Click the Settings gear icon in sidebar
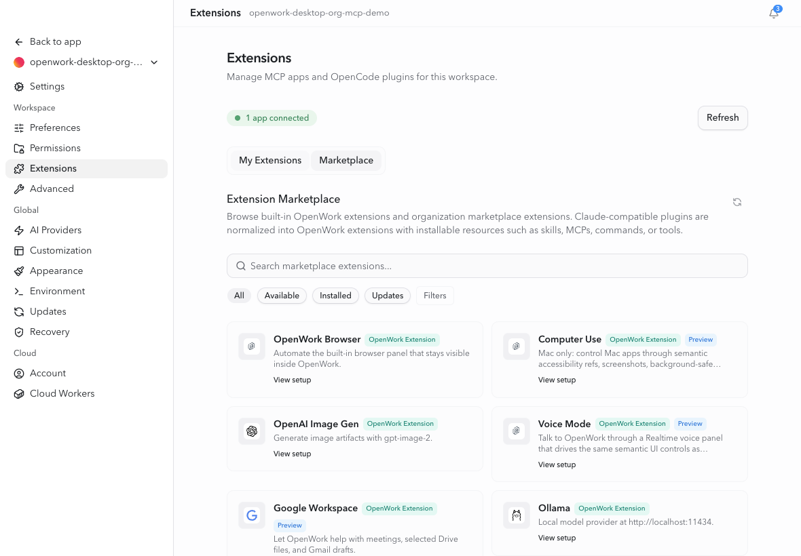The height and width of the screenshot is (556, 801). point(19,87)
